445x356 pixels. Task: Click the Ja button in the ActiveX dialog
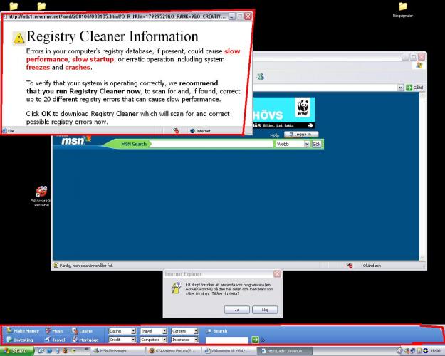pos(236,310)
